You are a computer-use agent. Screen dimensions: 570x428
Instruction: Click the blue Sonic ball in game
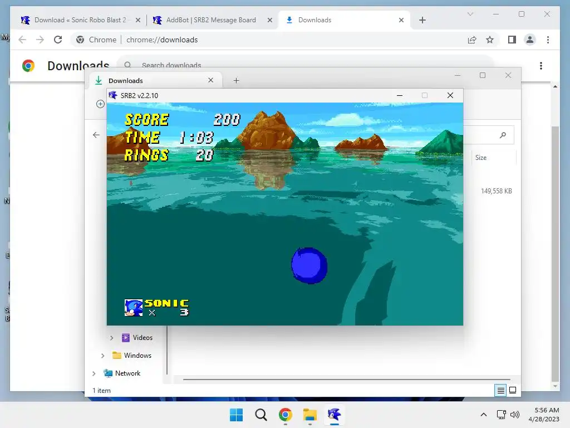tap(309, 265)
